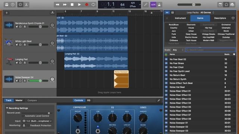Viewport: 239px width, 134px height.
Task: Open the Media Browser button
Action: [232, 4]
